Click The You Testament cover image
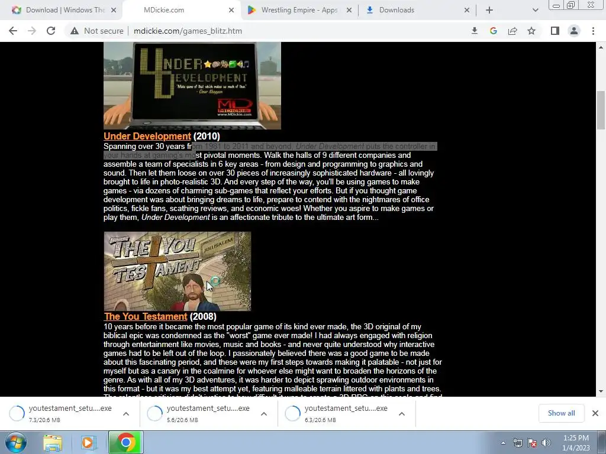 coord(178,271)
